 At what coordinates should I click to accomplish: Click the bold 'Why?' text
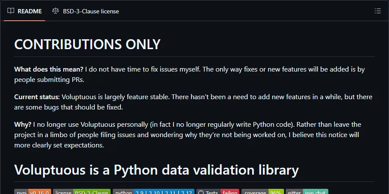(23, 124)
